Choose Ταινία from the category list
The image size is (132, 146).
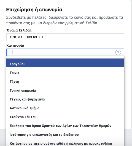coord(65,73)
